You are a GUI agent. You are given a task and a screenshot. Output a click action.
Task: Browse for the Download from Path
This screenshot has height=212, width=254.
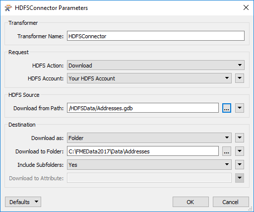227,108
